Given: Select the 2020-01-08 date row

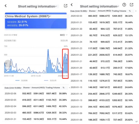Looking at the screenshot, I should [102, 120].
